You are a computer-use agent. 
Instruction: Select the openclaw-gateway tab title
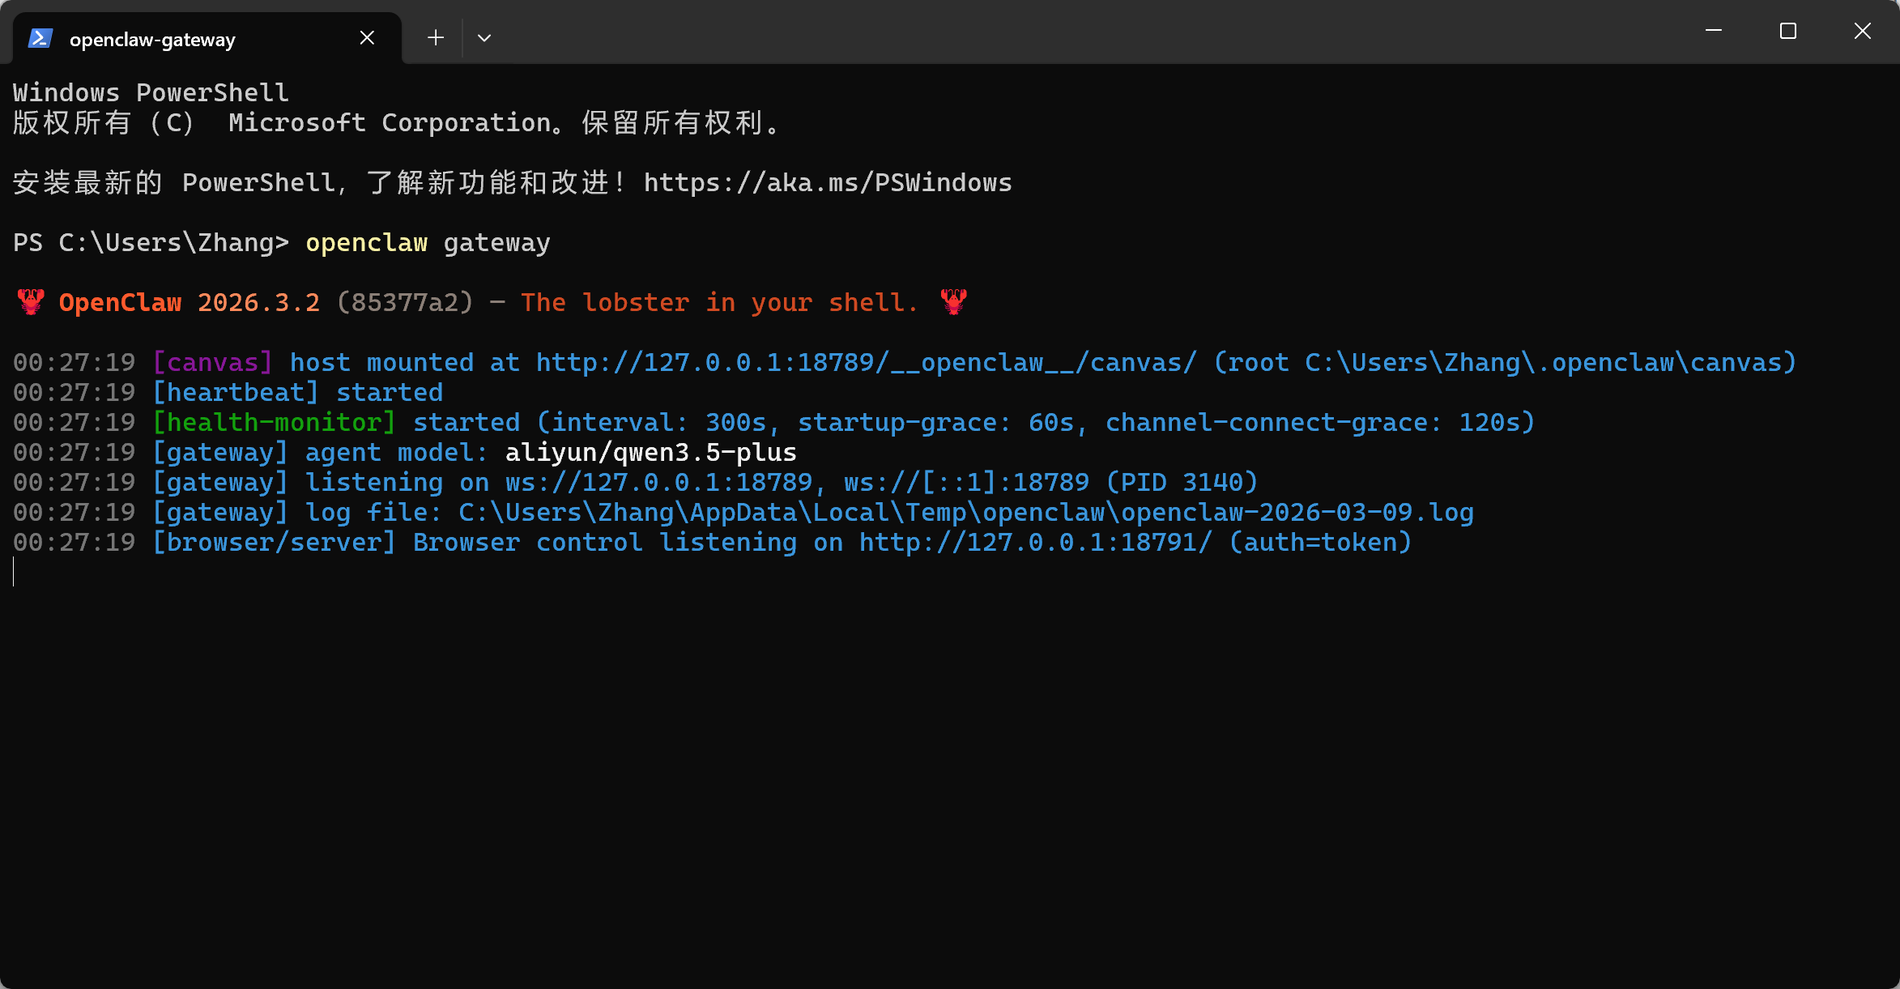[152, 40]
